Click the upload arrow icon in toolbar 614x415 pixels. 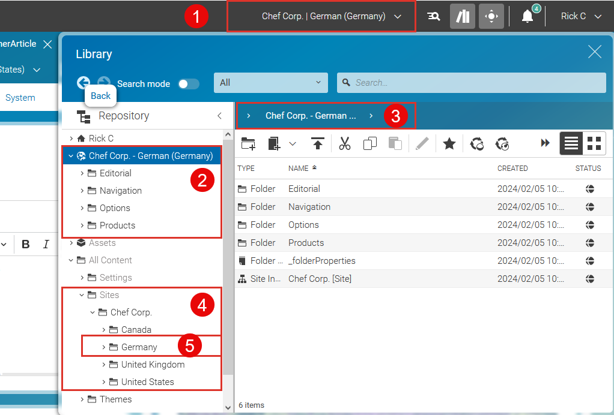[318, 143]
